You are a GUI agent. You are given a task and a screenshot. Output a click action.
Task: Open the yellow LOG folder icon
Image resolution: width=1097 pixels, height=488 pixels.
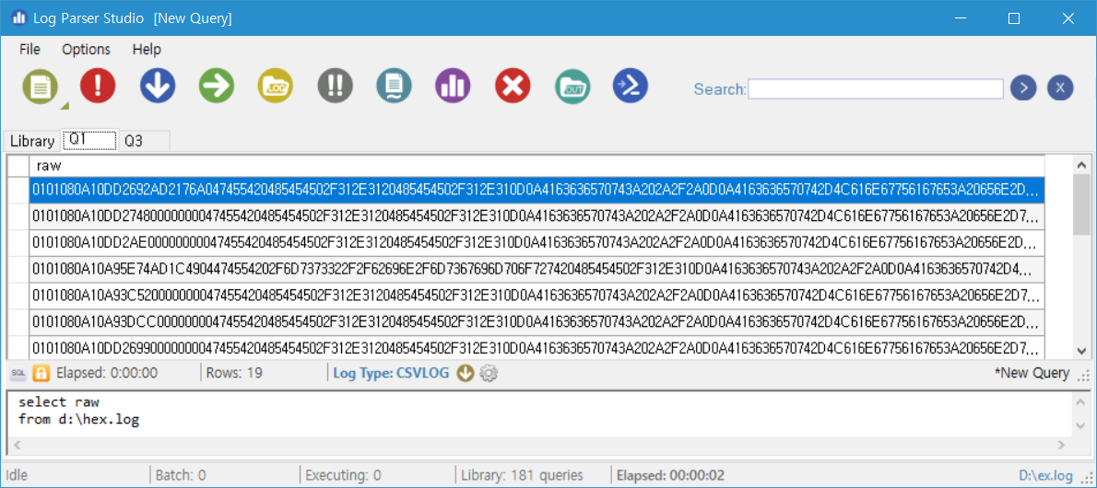[x=276, y=86]
